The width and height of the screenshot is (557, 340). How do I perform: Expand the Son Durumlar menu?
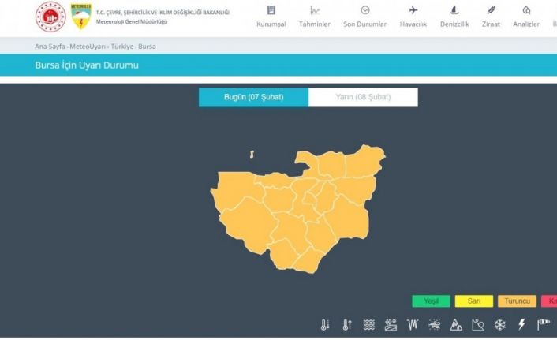pos(364,17)
